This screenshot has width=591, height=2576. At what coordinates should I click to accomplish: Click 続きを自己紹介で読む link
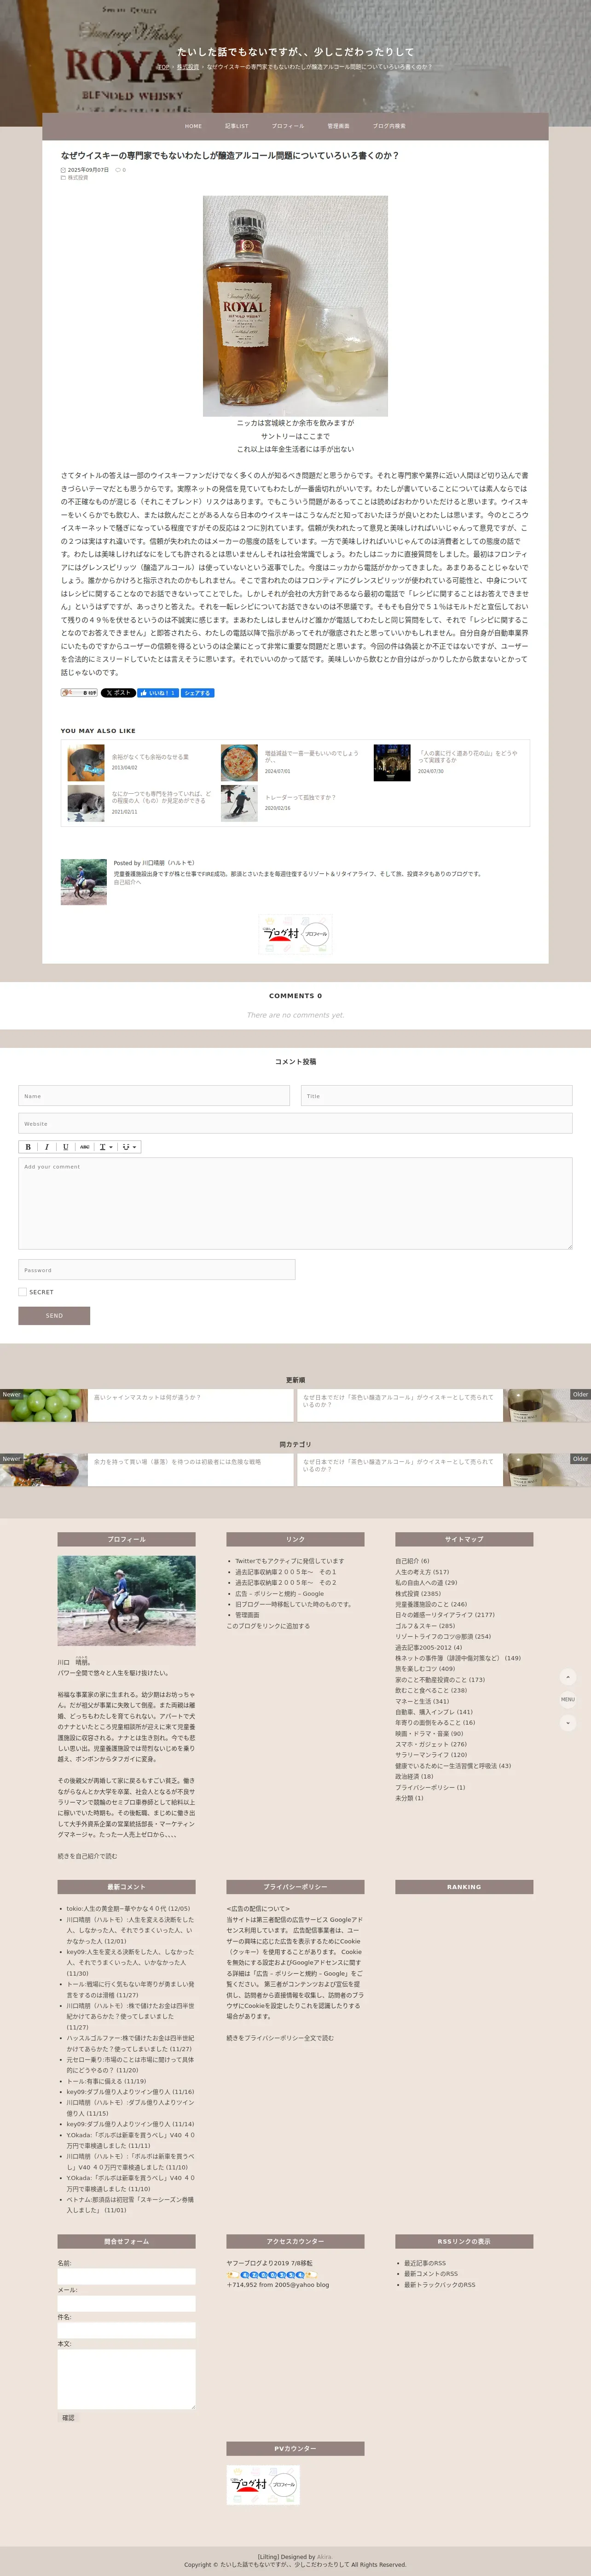click(87, 1856)
